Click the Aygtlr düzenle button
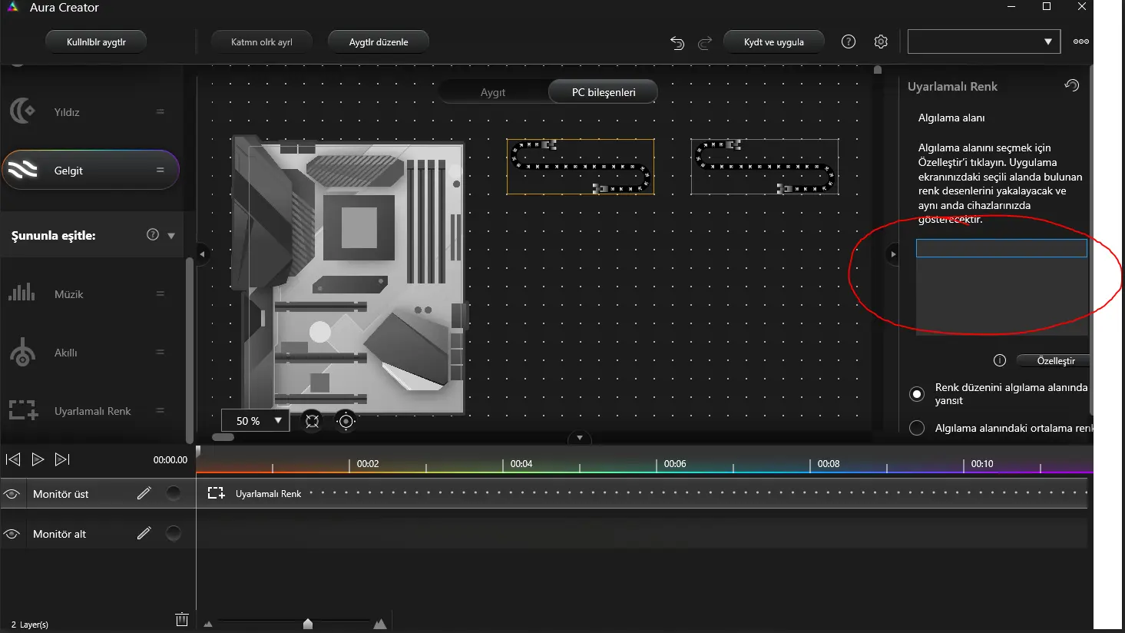This screenshot has width=1125, height=633. tap(379, 41)
